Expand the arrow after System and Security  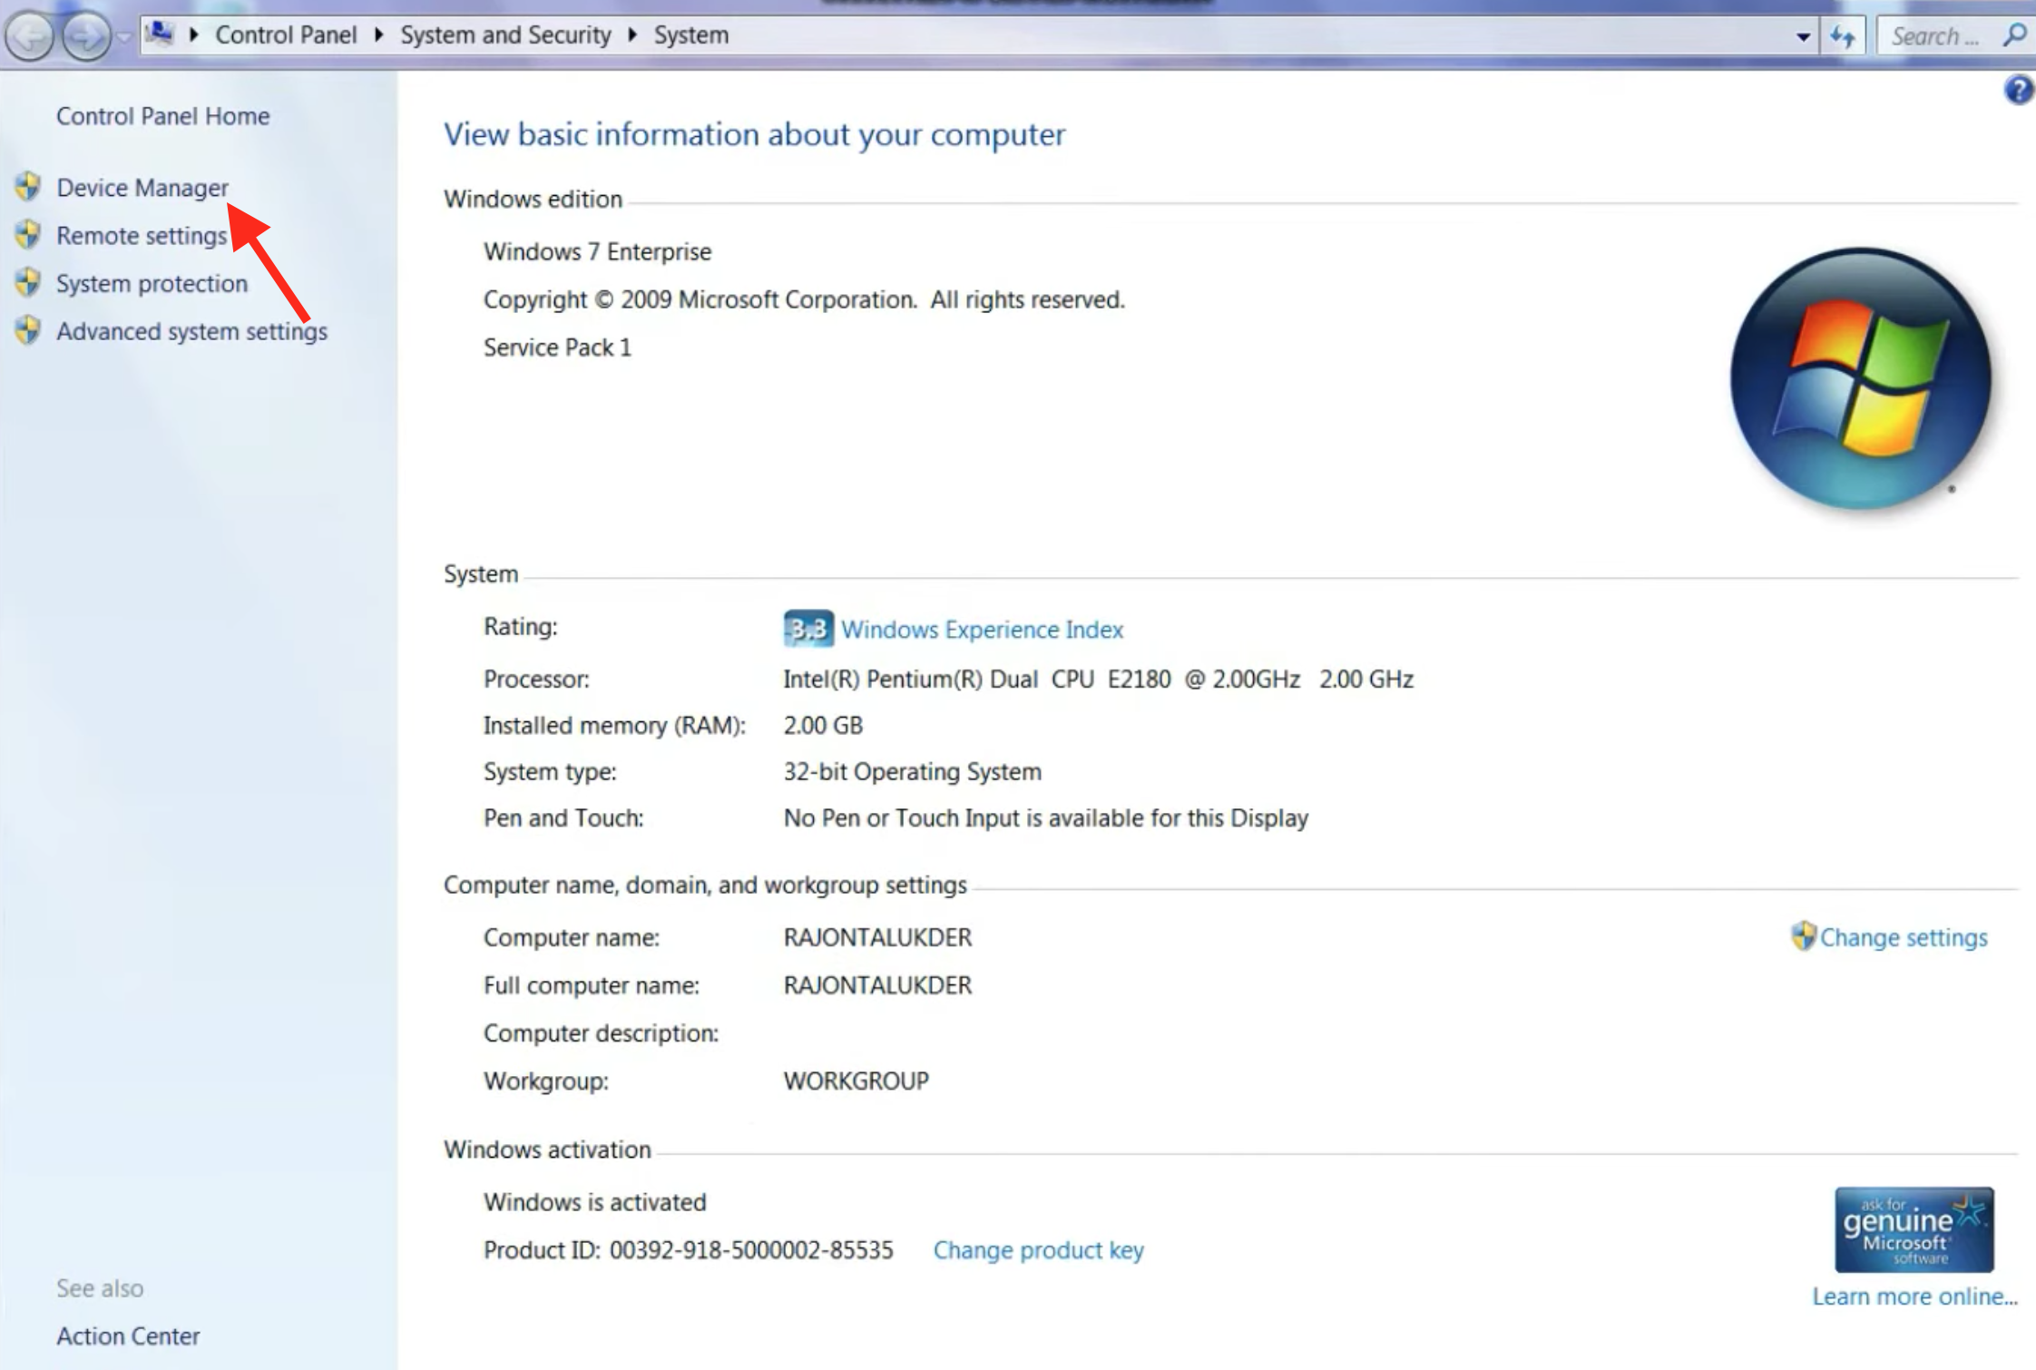pos(632,35)
